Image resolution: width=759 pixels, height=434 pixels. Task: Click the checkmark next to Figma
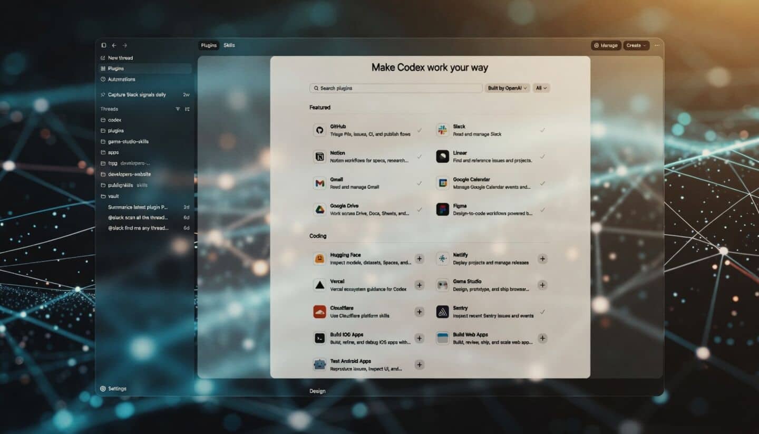click(x=542, y=209)
